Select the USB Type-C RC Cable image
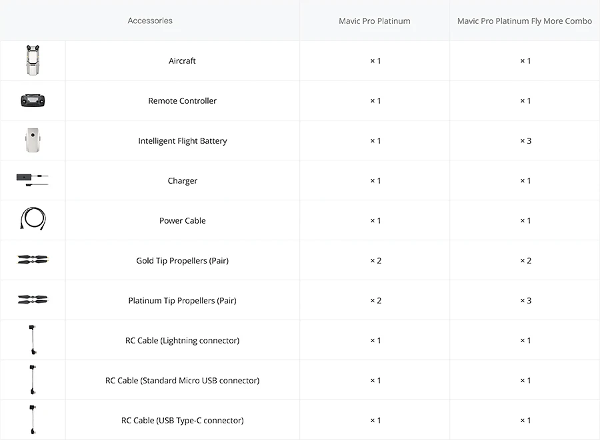 point(33,420)
